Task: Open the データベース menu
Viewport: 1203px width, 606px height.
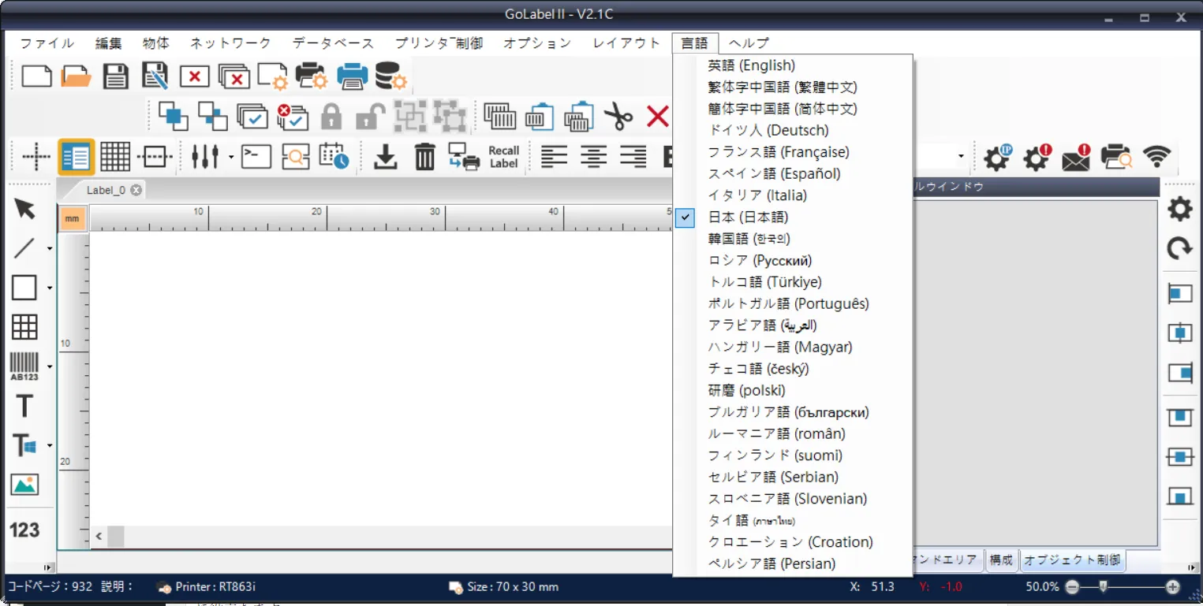Action: (x=334, y=43)
